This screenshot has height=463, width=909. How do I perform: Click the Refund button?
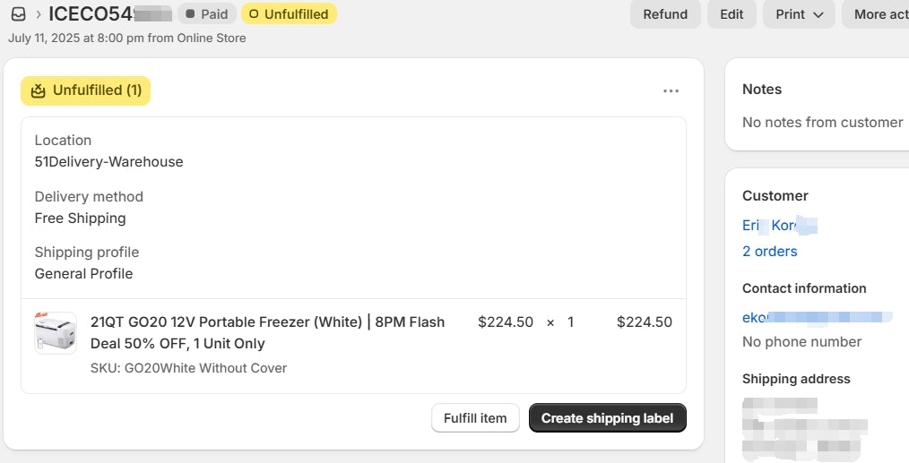point(665,14)
